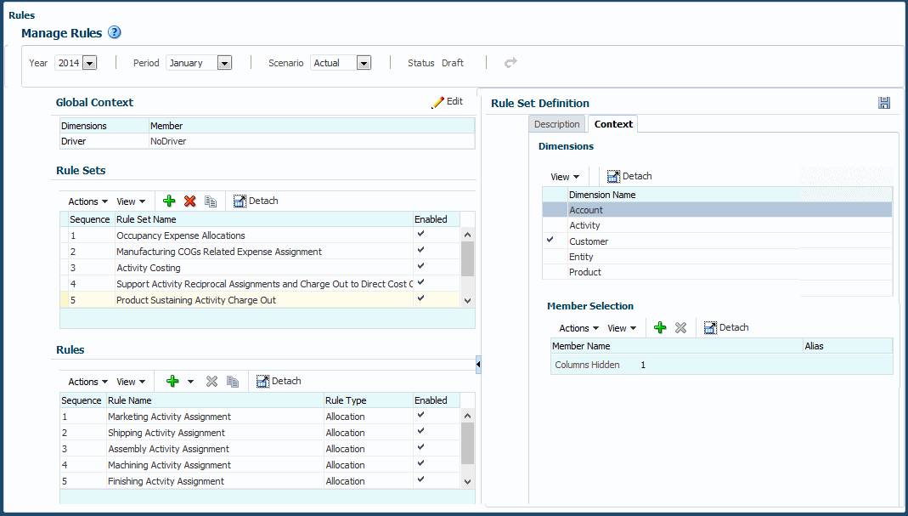Toggle Enabled check for Manufacturing COGs rule set
Screen dimensions: 908x516
pos(421,250)
